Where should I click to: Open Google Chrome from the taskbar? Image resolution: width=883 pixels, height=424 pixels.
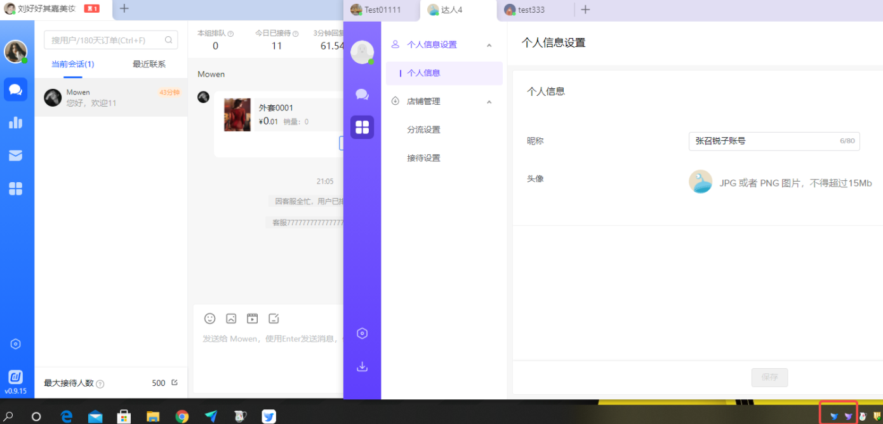pyautogui.click(x=182, y=416)
